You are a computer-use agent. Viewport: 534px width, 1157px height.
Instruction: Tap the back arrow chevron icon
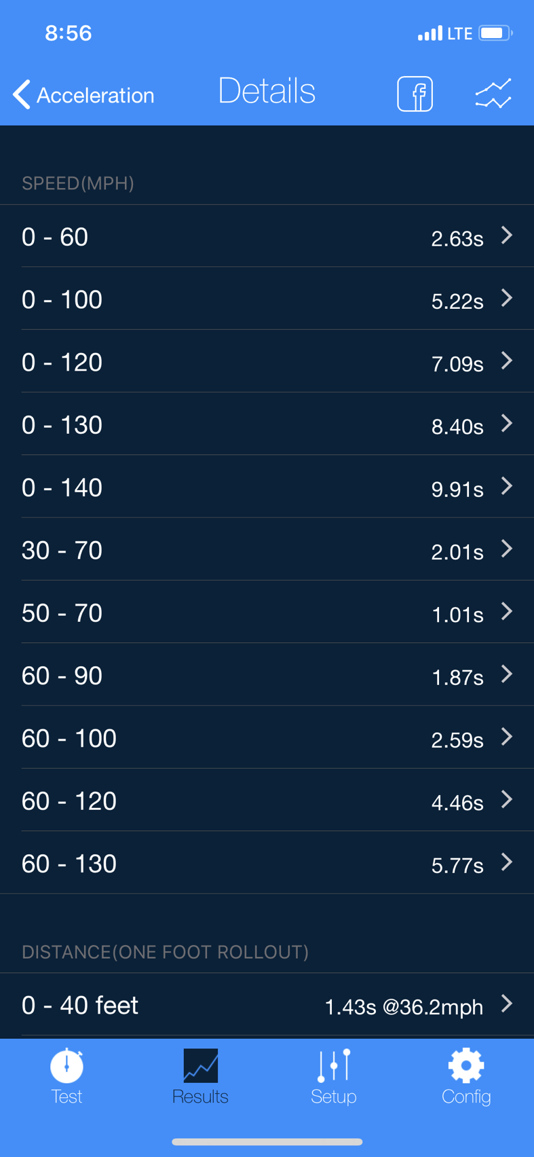(22, 94)
